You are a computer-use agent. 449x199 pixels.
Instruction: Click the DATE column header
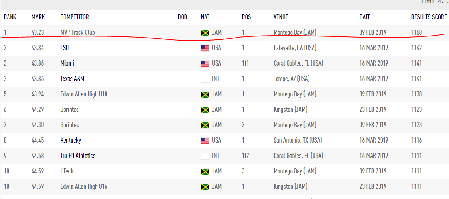365,17
